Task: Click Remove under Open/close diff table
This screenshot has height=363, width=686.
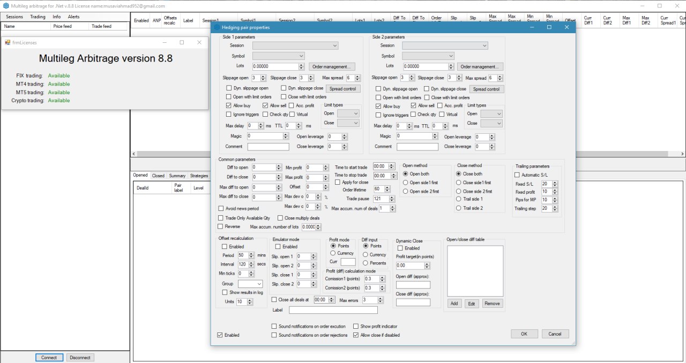Action: pos(492,304)
